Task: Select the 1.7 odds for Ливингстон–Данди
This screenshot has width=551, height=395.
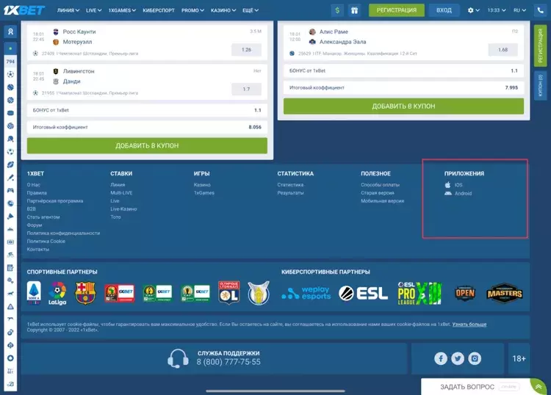Action: [246, 89]
